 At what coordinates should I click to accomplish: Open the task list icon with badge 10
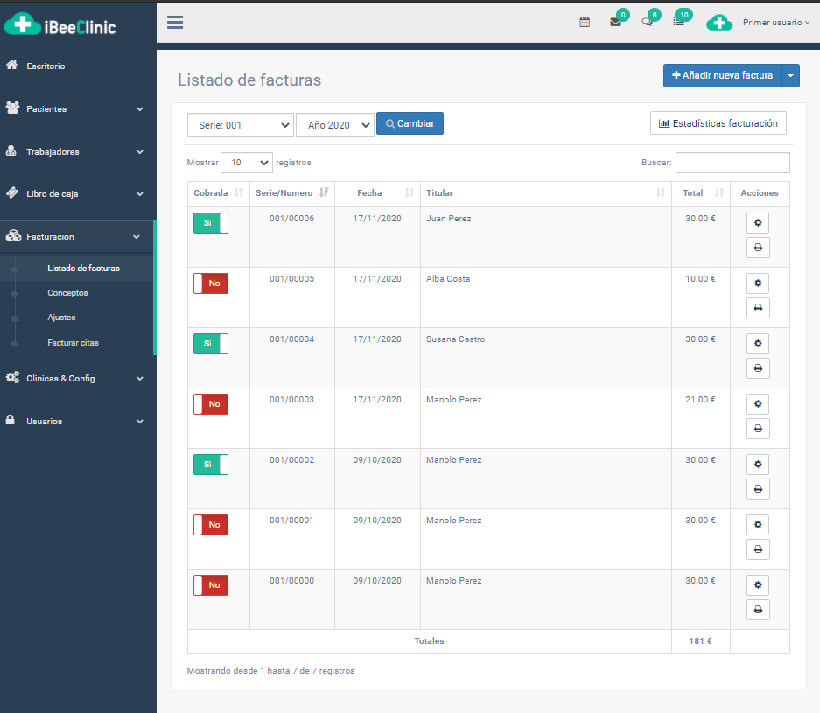coord(678,23)
